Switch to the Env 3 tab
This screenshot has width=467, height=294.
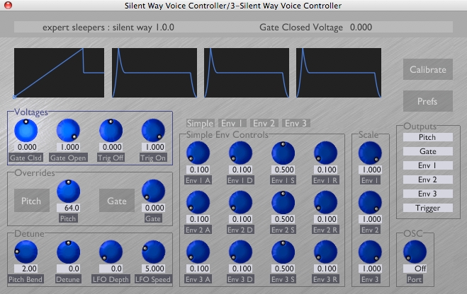[296, 123]
